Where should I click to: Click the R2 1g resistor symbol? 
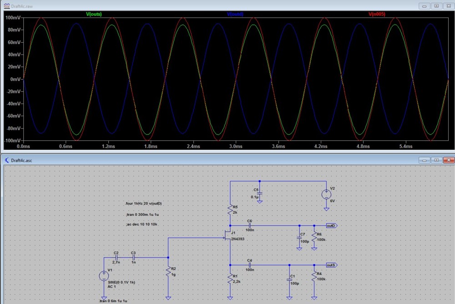168,272
